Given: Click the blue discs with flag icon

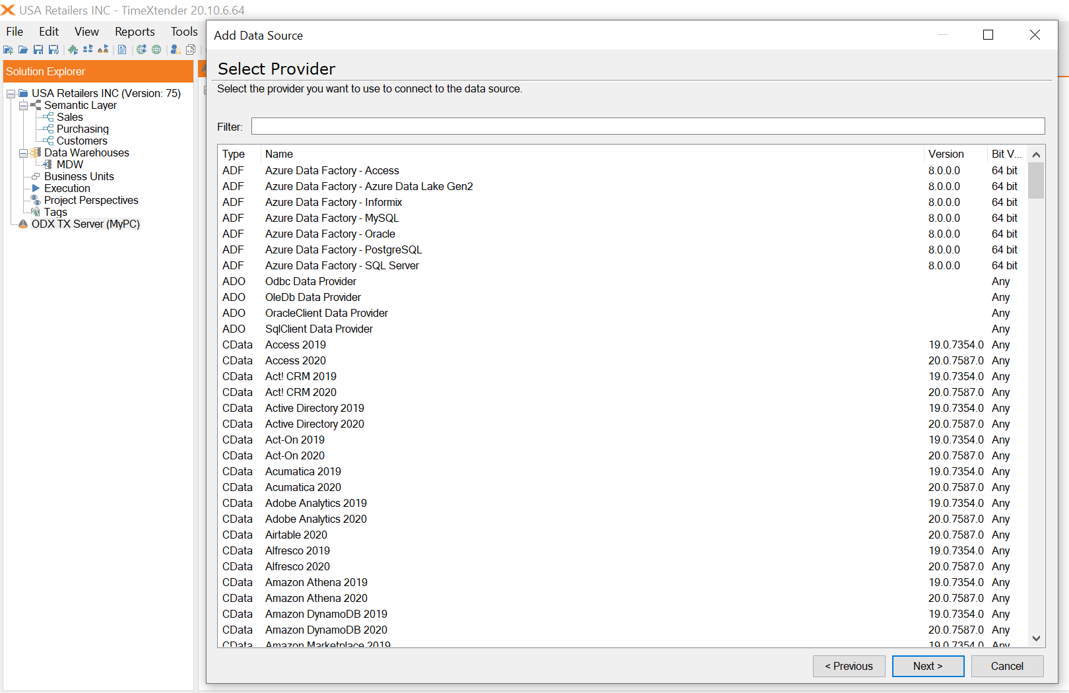Looking at the screenshot, I should pos(88,49).
